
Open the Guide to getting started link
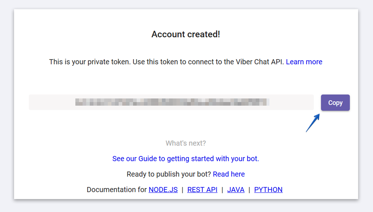186,159
